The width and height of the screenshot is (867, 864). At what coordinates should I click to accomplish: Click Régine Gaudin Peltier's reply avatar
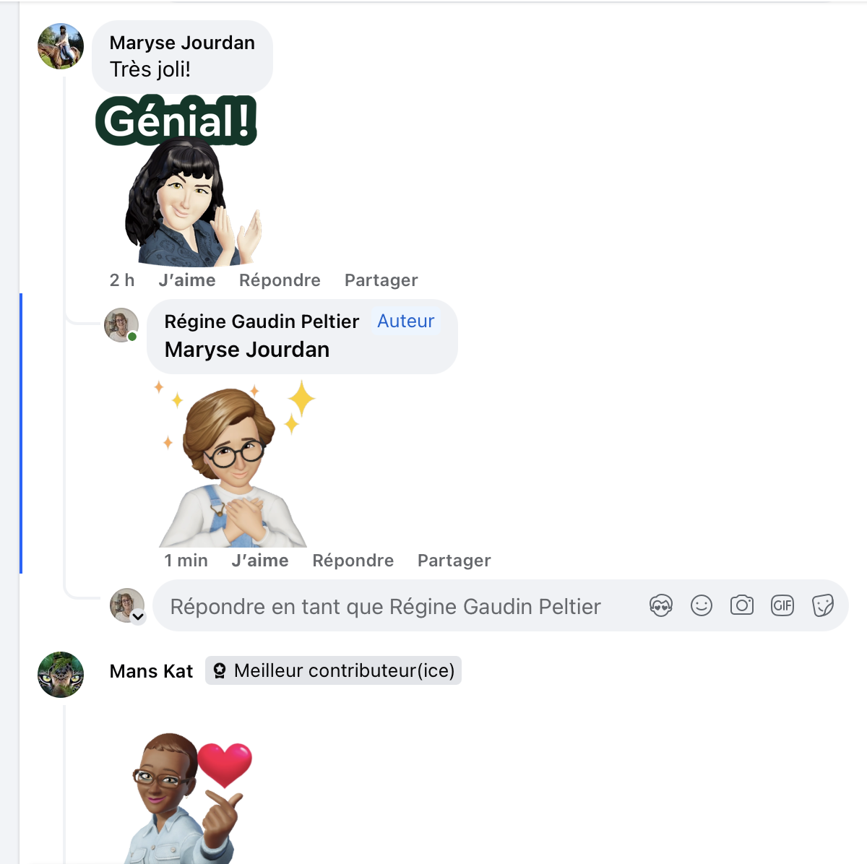(121, 325)
